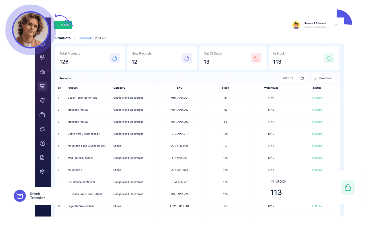Click the Warehouse column header
Screen dimensions: 367x234
(271, 88)
